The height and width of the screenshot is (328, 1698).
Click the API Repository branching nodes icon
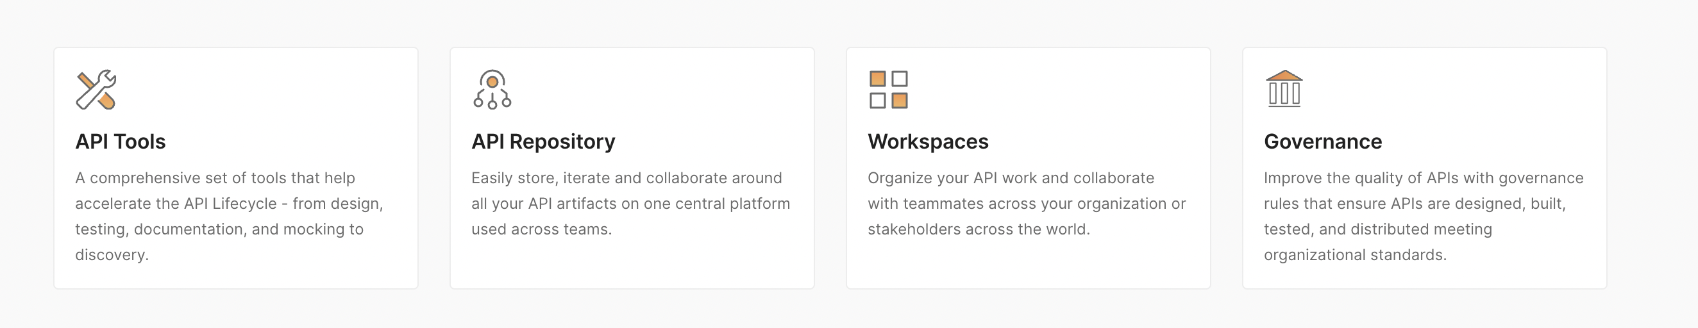492,90
